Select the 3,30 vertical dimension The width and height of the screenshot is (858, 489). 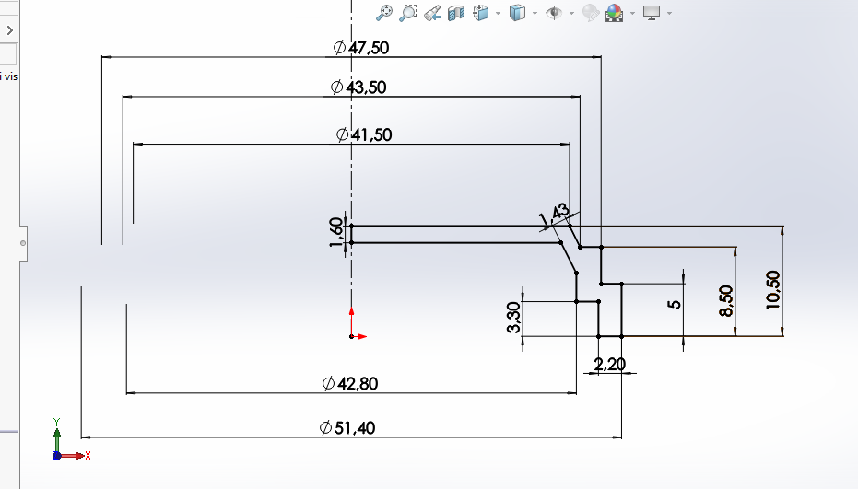514,318
